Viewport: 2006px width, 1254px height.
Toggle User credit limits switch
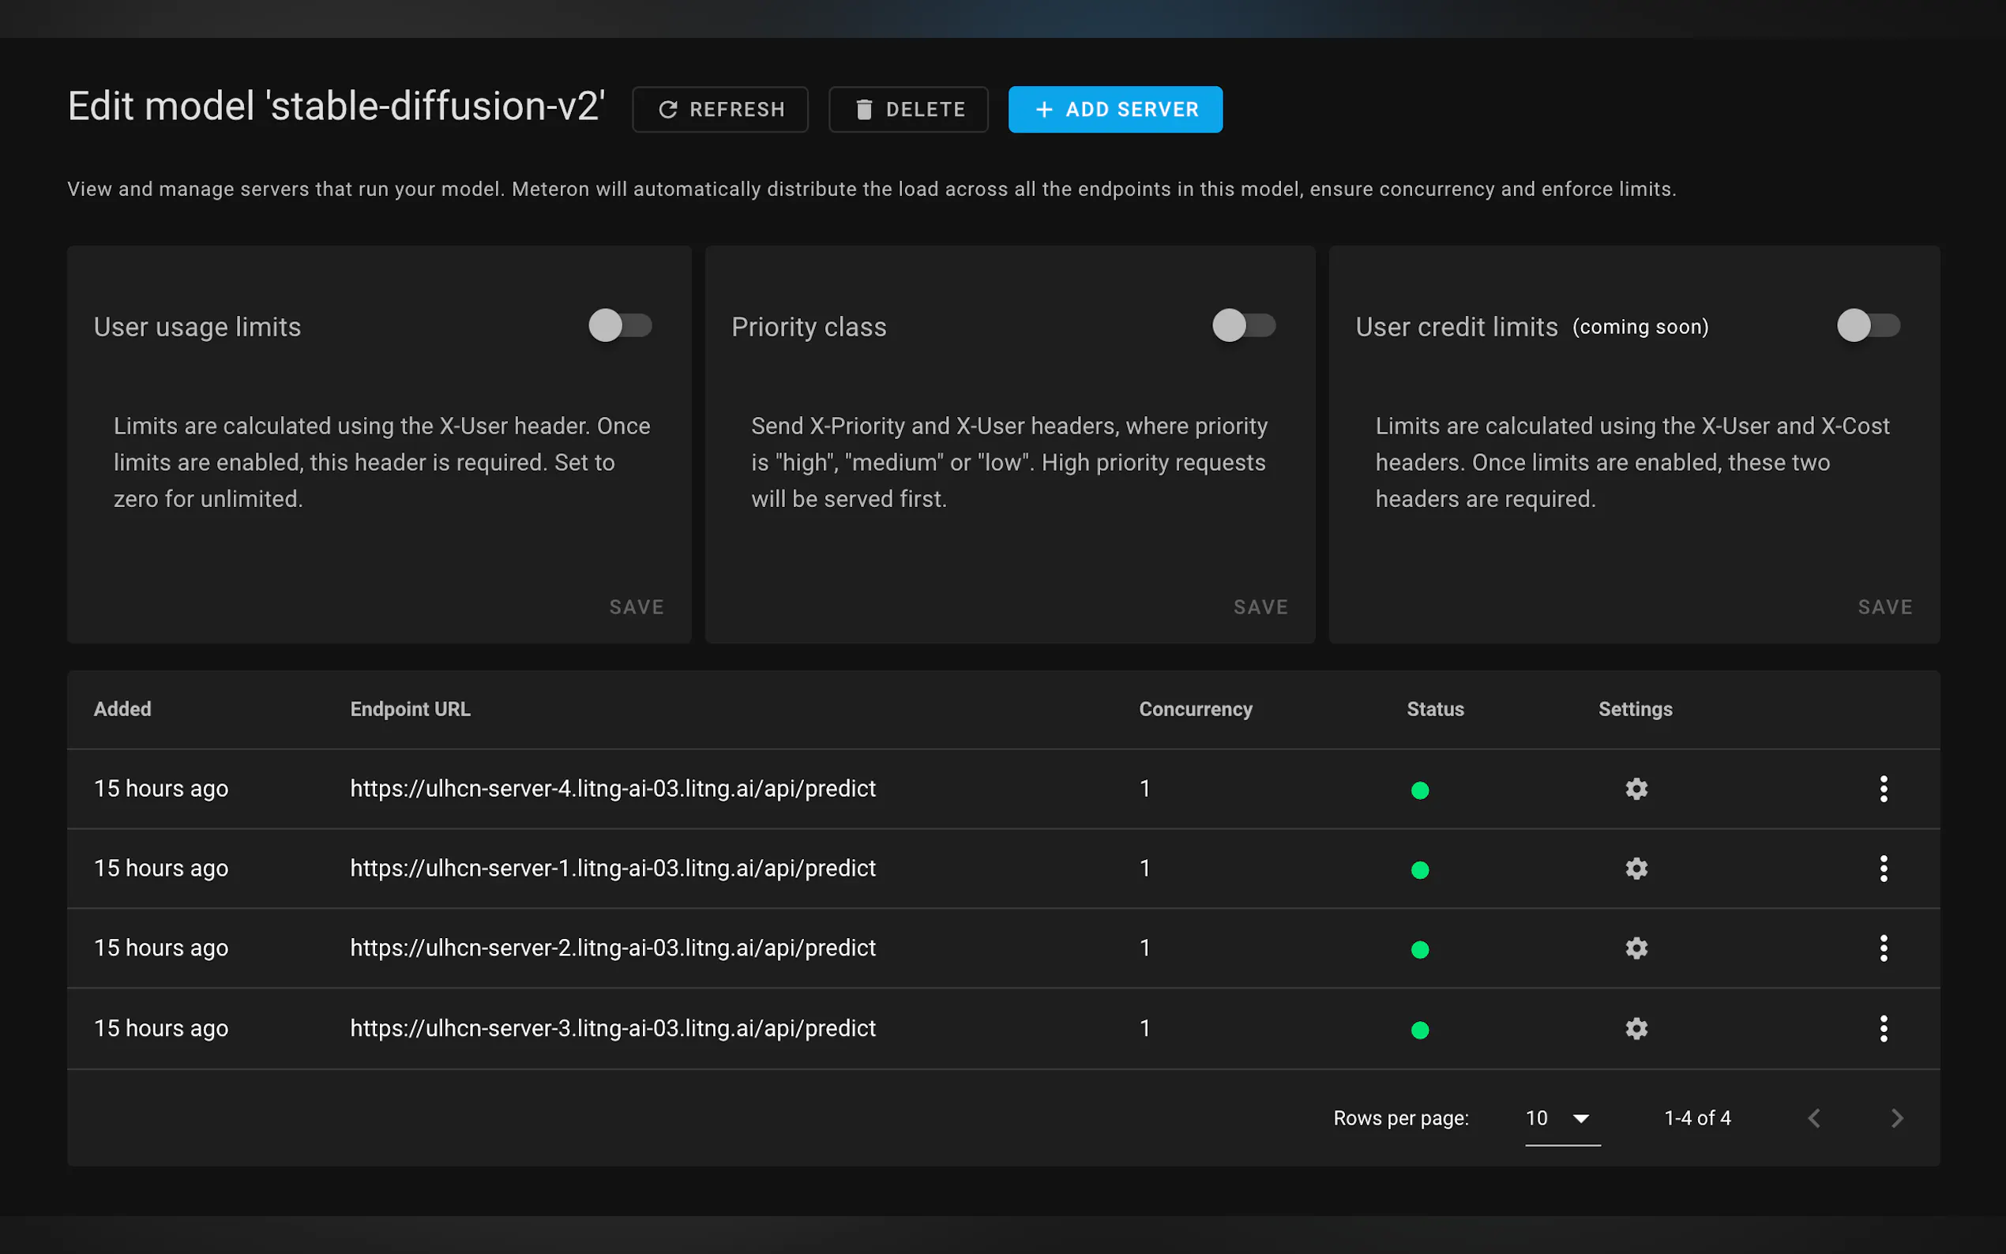tap(1868, 325)
